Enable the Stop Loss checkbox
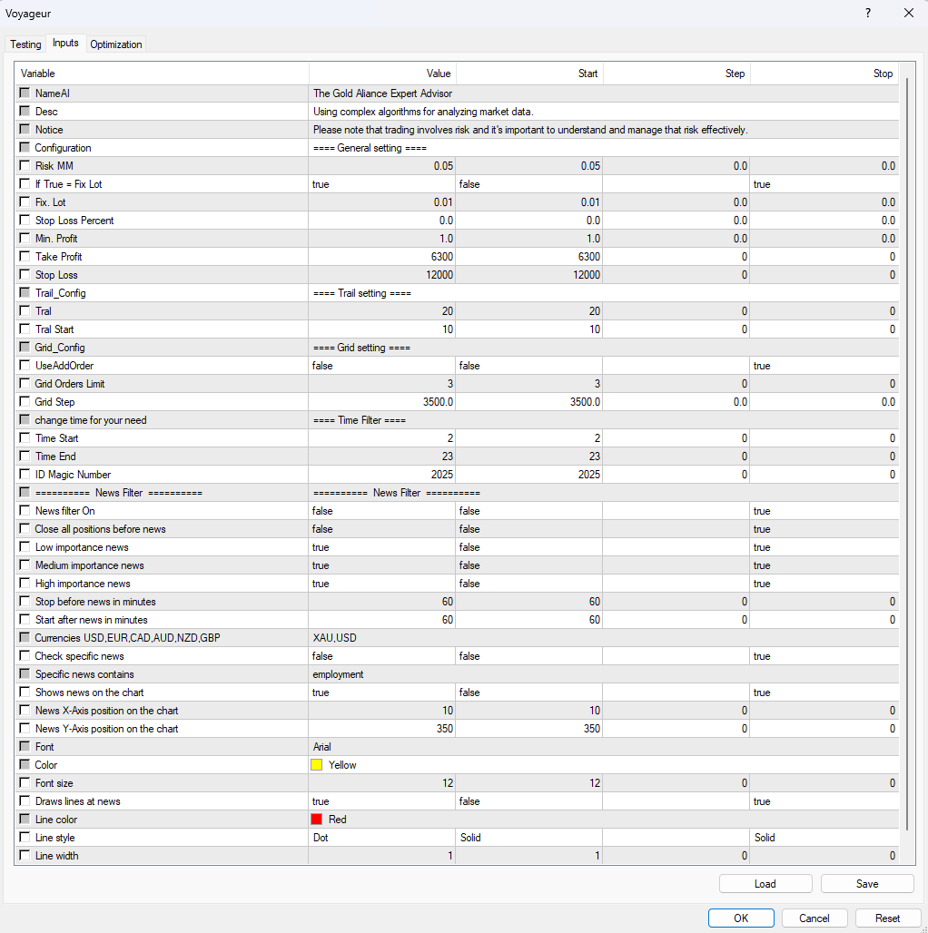 24,274
